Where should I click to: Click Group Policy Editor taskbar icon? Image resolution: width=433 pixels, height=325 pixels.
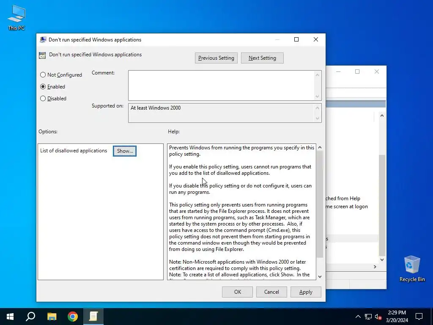[93, 317]
